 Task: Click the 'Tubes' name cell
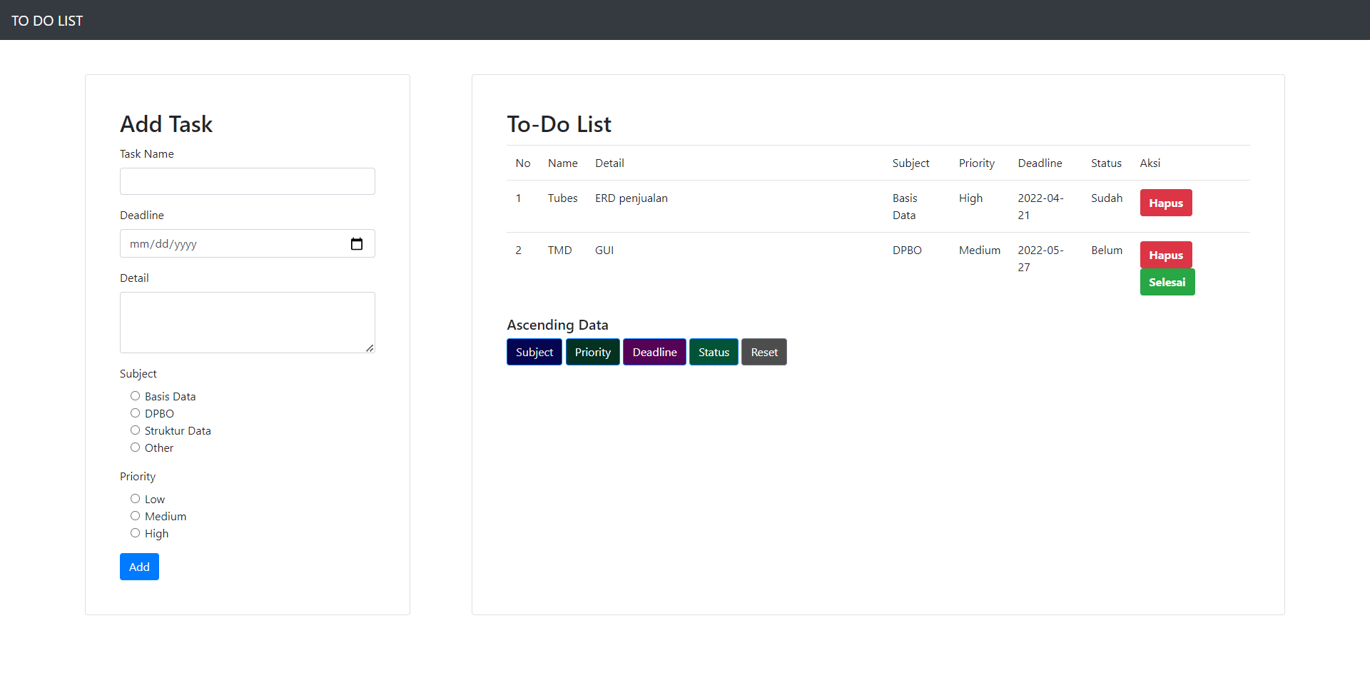563,198
